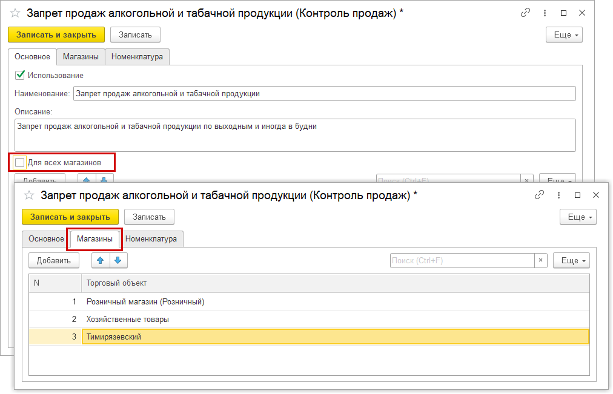Image resolution: width=613 pixels, height=394 pixels.
Task: Copy link icon in front window
Action: point(538,195)
